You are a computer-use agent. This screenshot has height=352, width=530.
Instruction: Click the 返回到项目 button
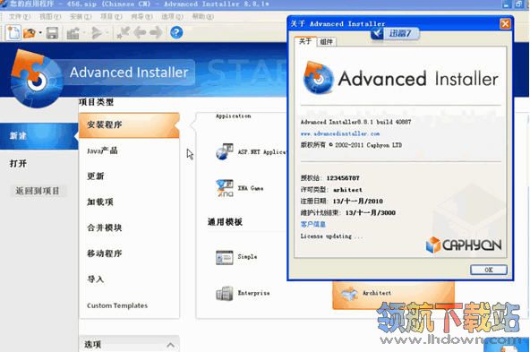[x=38, y=191]
